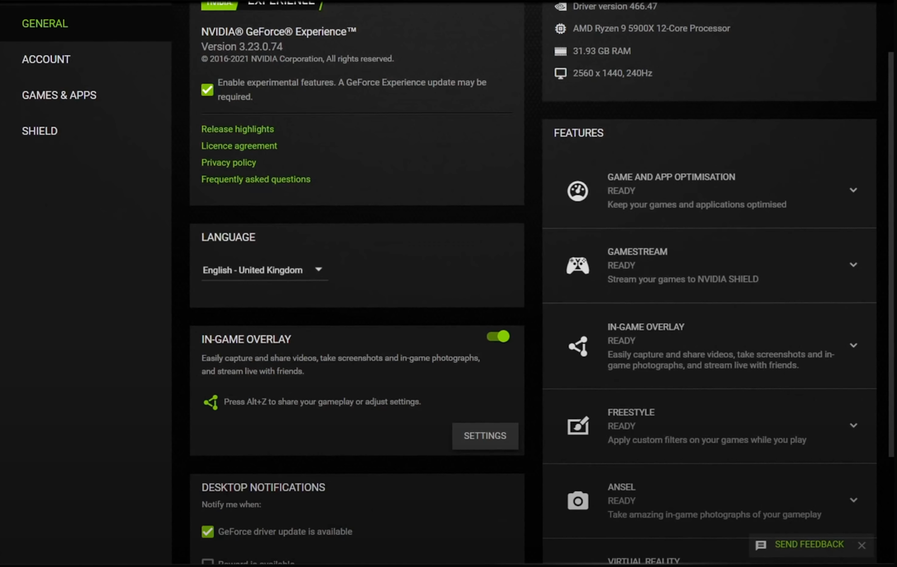View the Privacy policy link

(x=229, y=162)
